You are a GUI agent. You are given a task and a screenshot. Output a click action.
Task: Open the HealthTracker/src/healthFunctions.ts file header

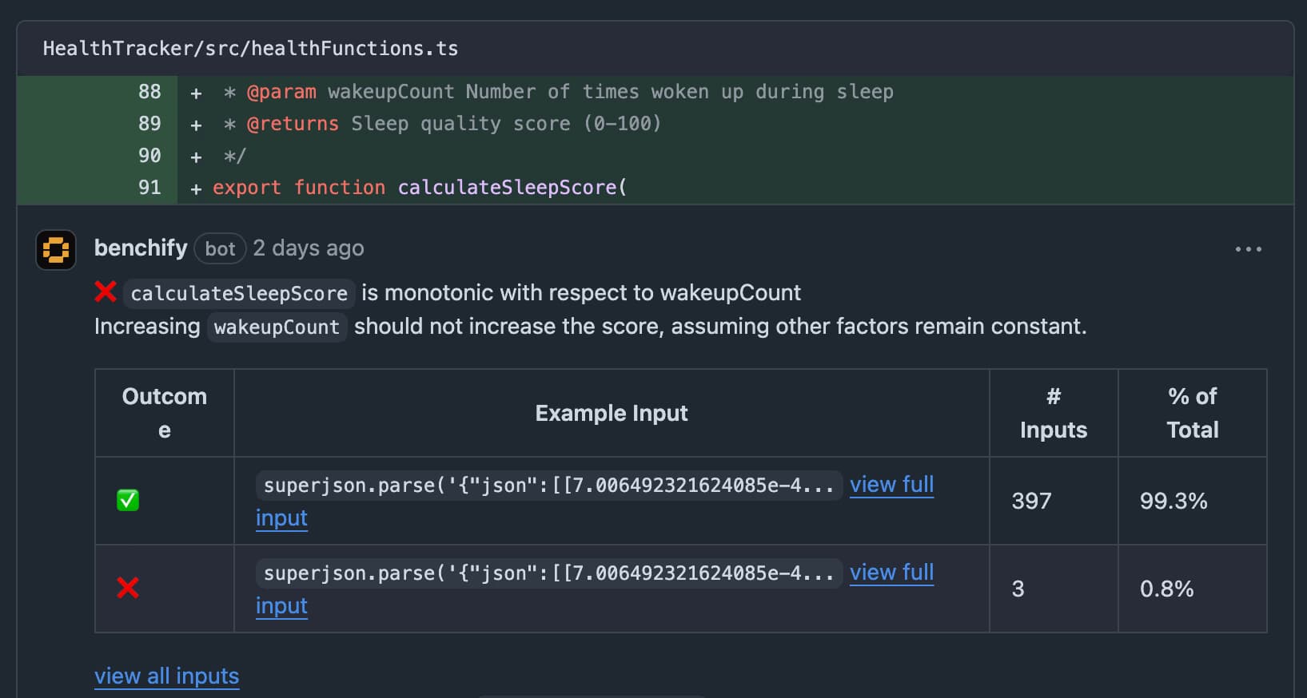251,48
